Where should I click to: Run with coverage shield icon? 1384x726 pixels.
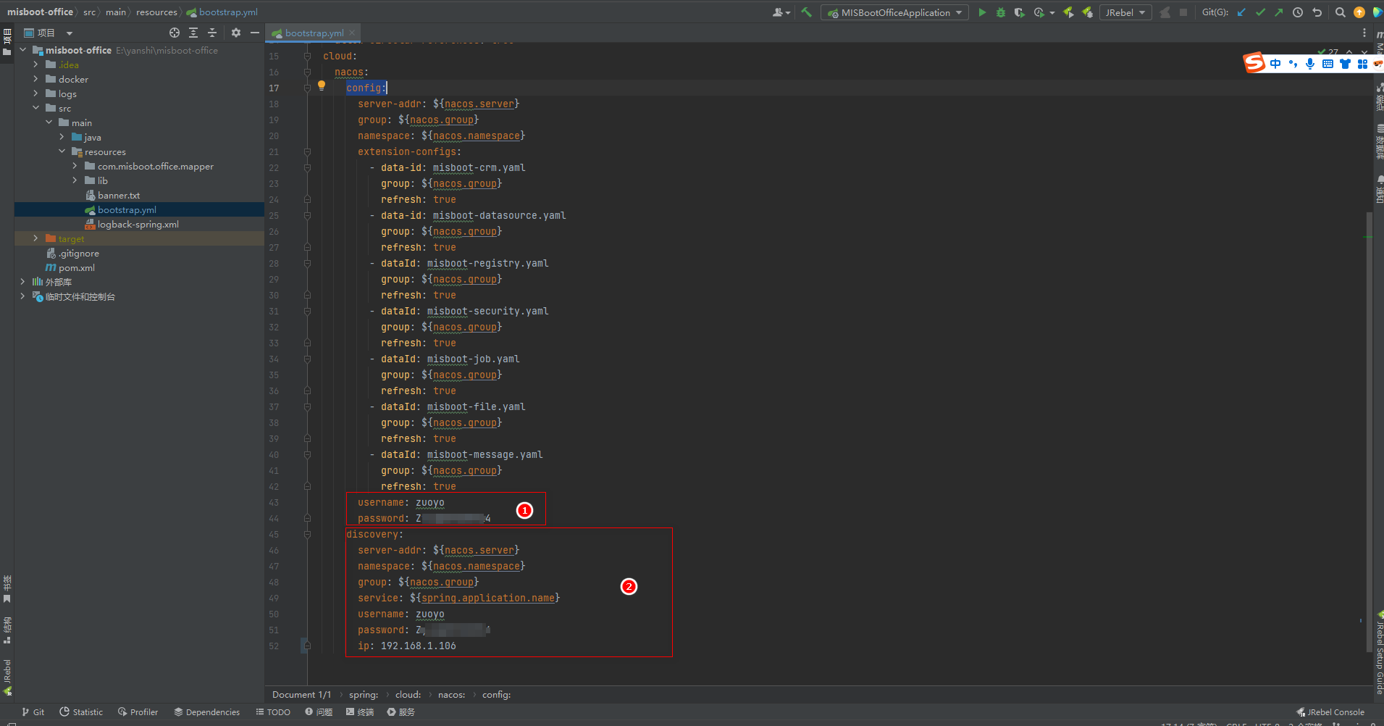coord(1020,12)
